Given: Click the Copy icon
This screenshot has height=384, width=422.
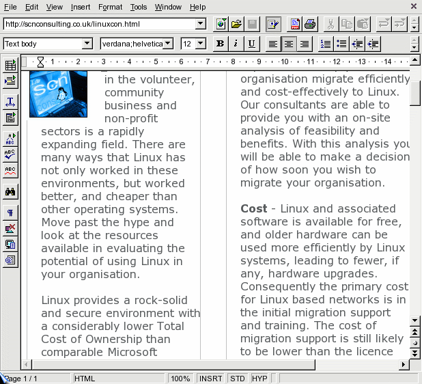Looking at the screenshot, I should tap(347, 24).
